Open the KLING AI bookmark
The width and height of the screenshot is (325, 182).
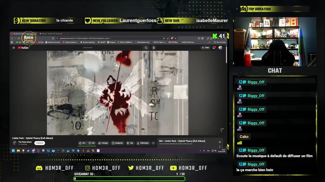(x=187, y=42)
